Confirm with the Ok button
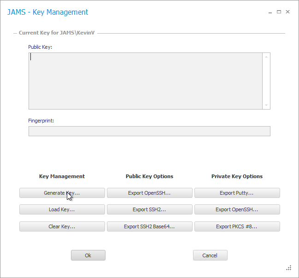Screen dimensions: 299x278 coord(88,255)
